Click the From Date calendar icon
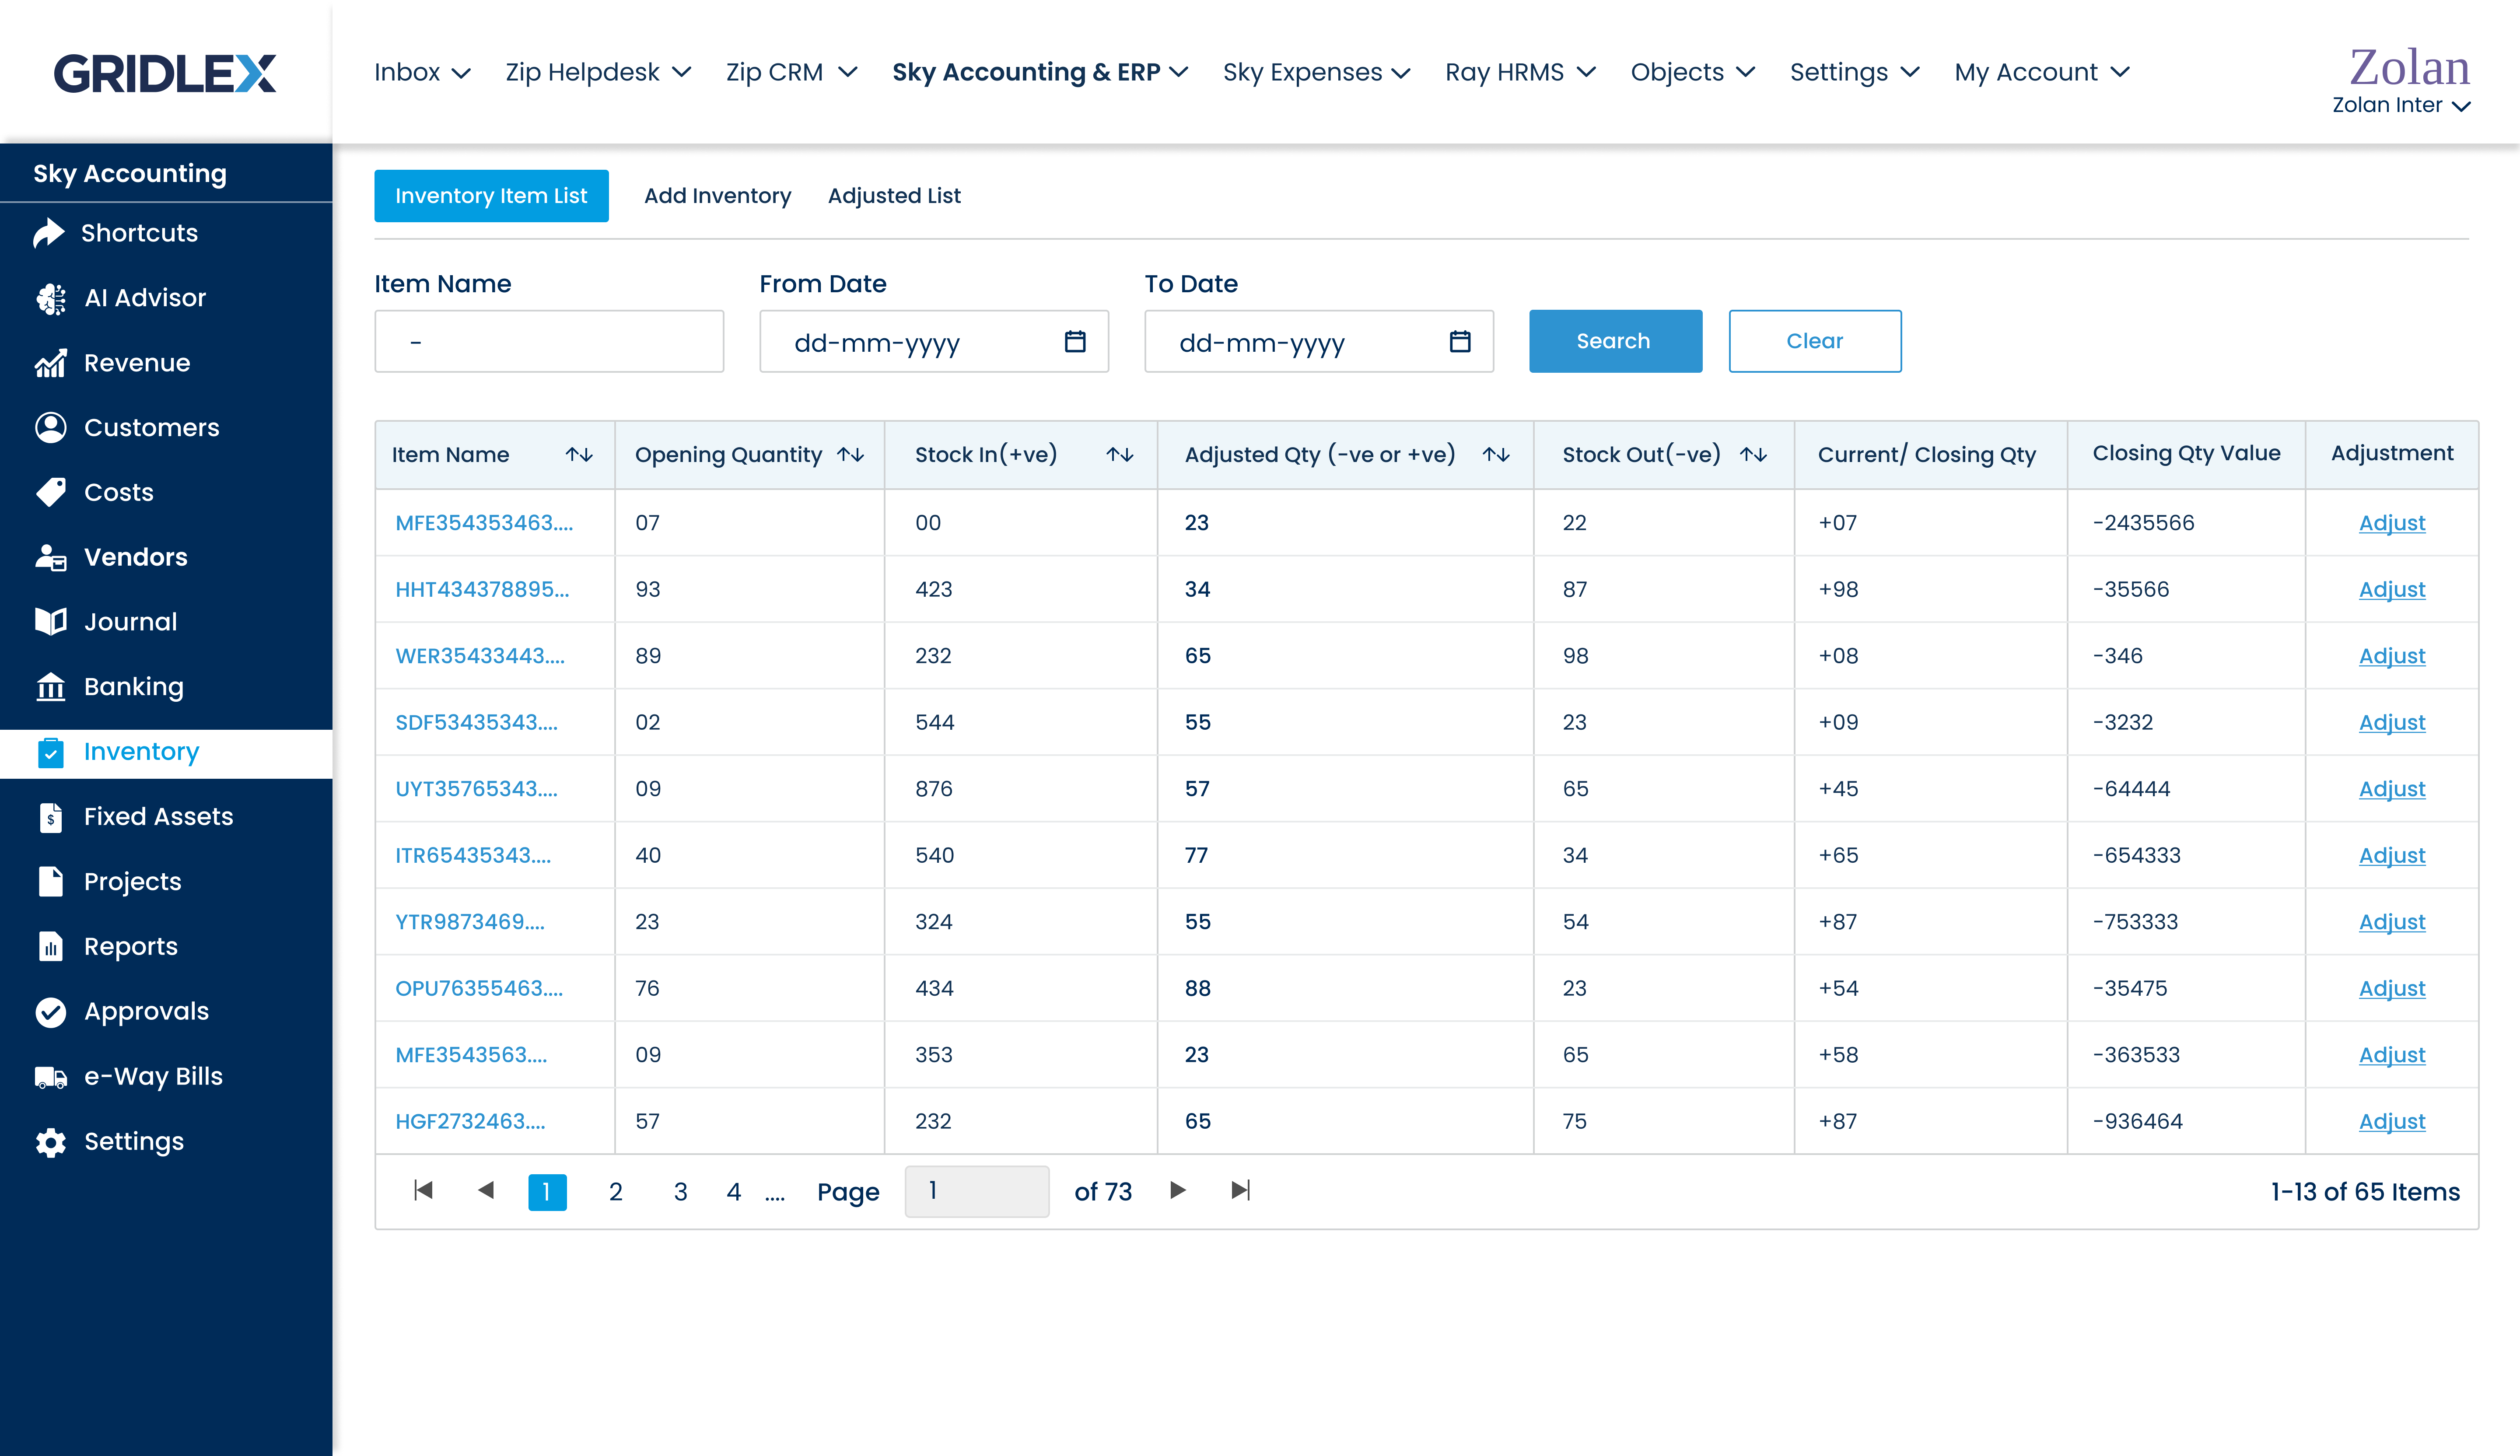 tap(1075, 342)
